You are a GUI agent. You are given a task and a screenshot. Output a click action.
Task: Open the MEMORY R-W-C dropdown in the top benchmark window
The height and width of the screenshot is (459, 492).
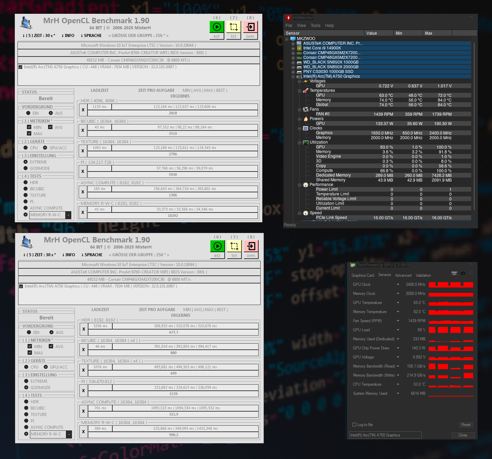(68, 215)
